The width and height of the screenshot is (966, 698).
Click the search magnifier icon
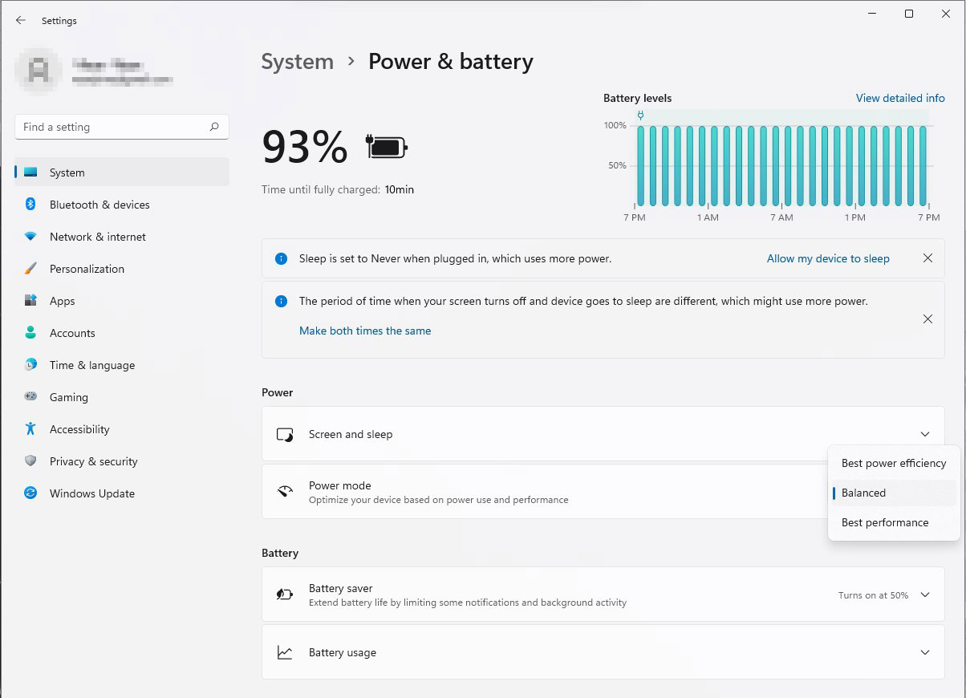click(214, 127)
